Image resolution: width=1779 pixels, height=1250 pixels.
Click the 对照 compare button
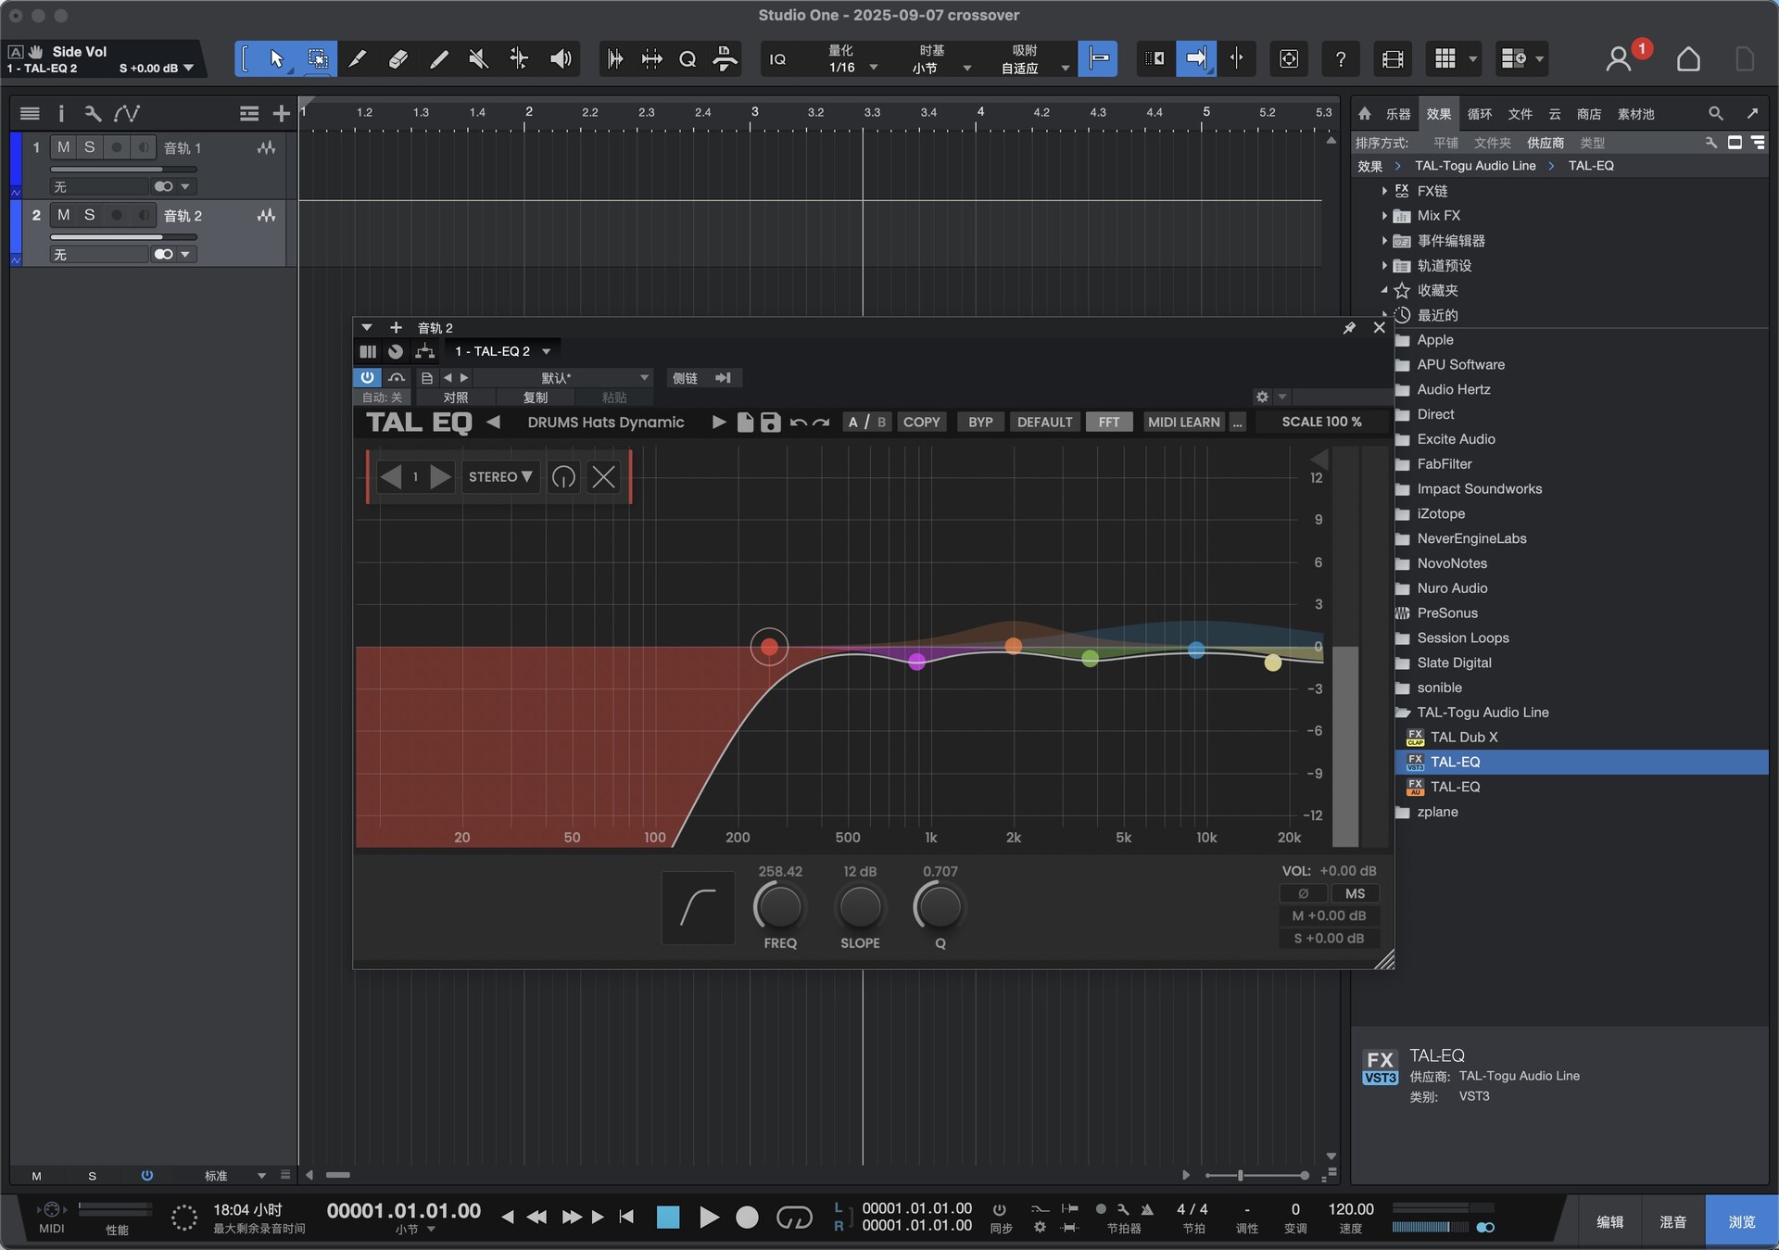pyautogui.click(x=456, y=397)
